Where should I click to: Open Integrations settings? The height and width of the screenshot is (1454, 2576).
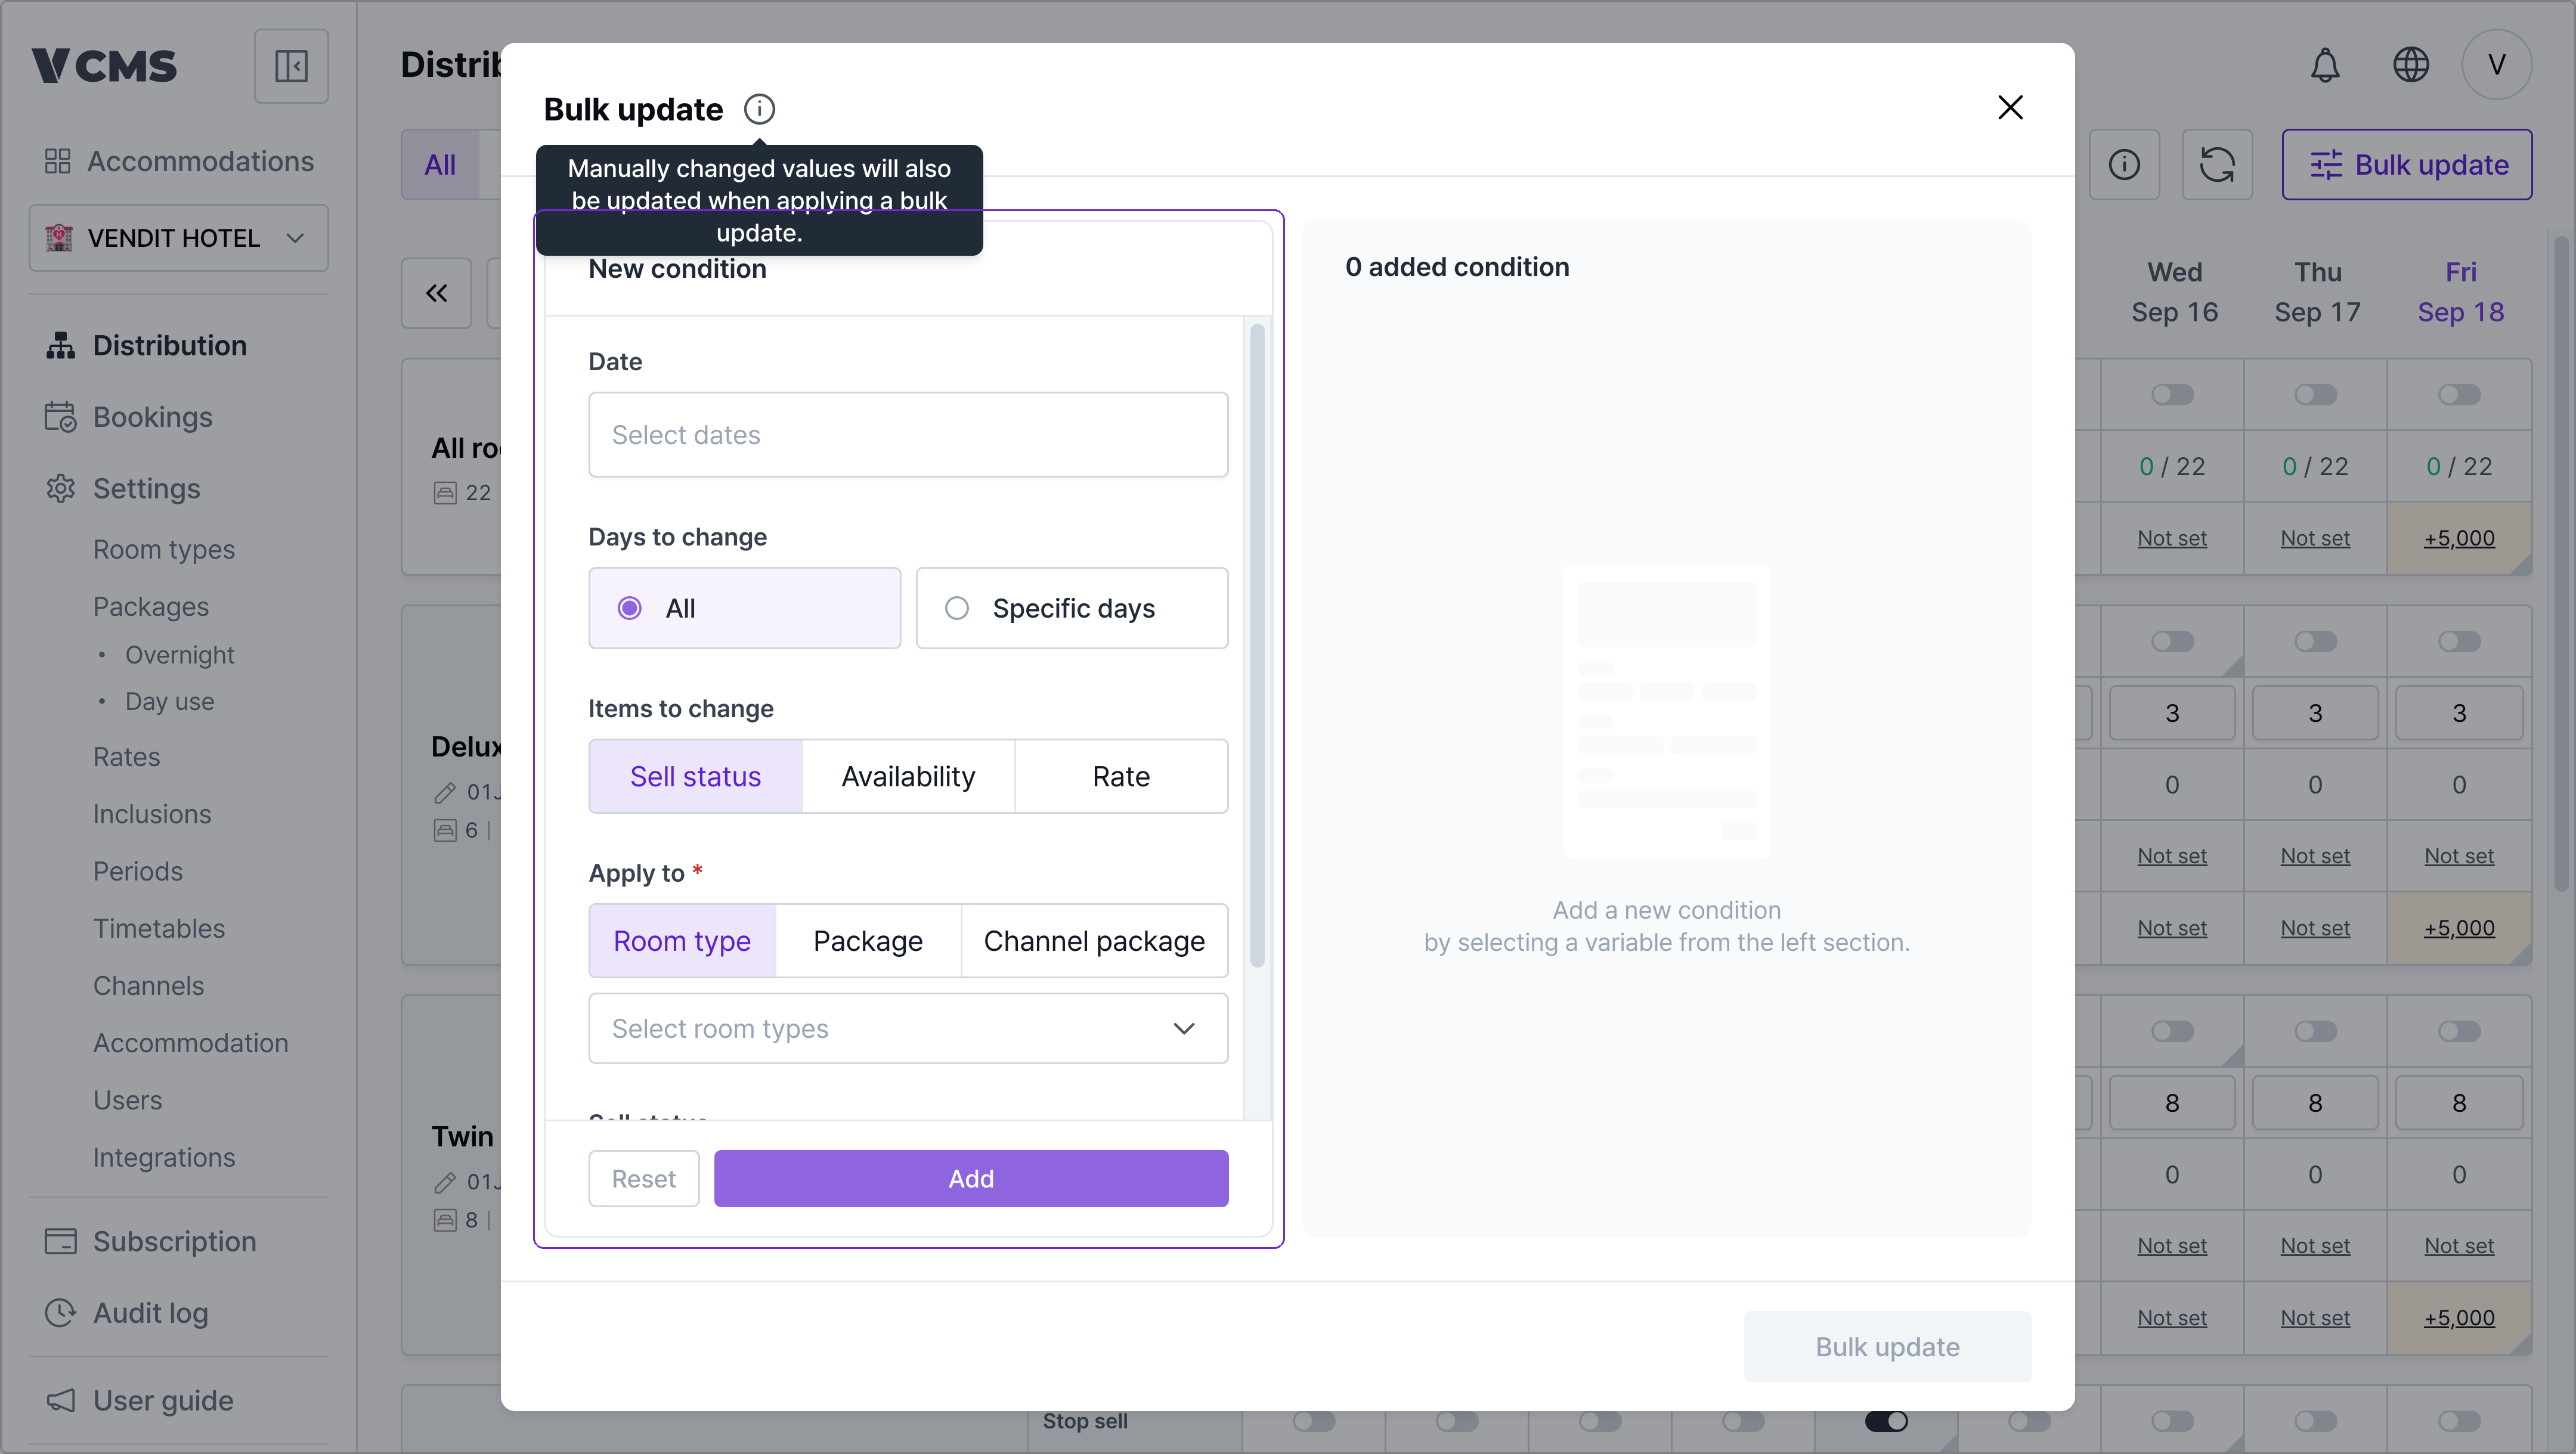click(x=164, y=1158)
